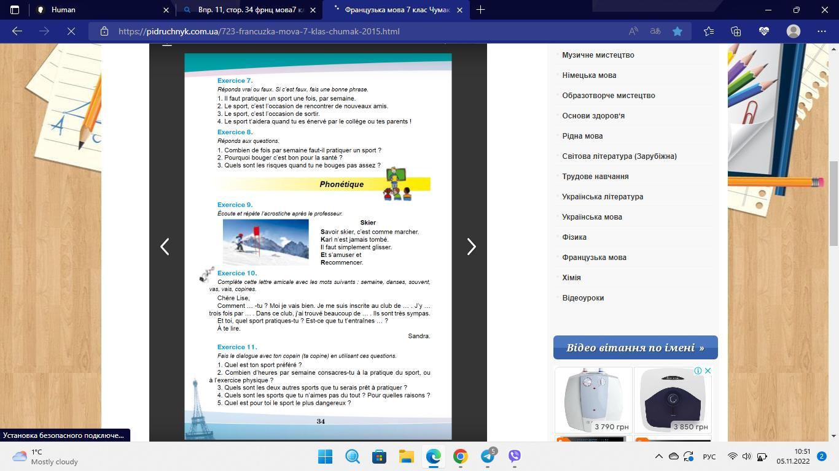Open tab actions menu icon
Image resolution: width=839 pixels, height=471 pixels.
pos(15,10)
